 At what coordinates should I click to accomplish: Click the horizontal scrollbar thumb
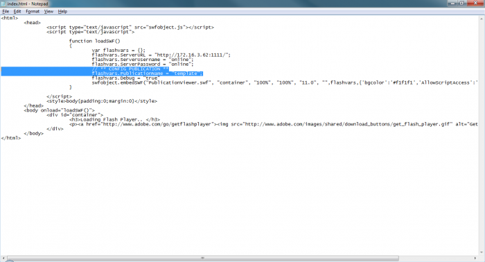click(202, 258)
